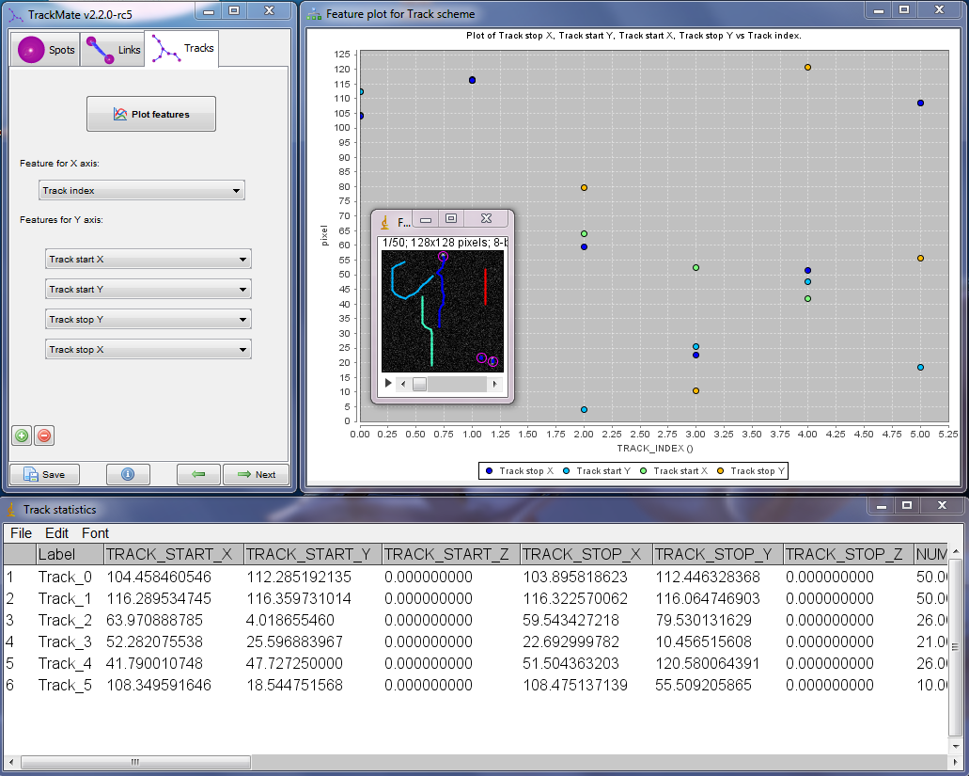Viewport: 969px width, 776px height.
Task: Select the Tracks tab
Action: [181, 48]
